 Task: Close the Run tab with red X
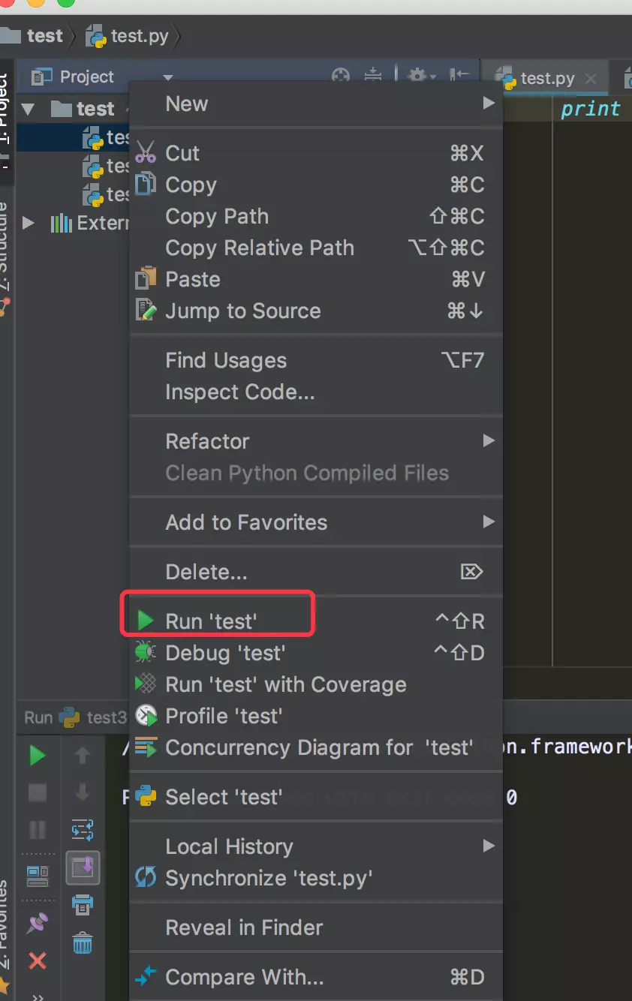pyautogui.click(x=37, y=960)
